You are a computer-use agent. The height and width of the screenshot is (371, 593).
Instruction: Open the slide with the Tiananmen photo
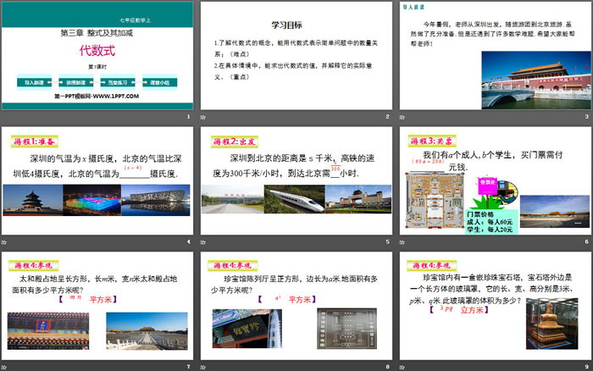tap(493, 56)
